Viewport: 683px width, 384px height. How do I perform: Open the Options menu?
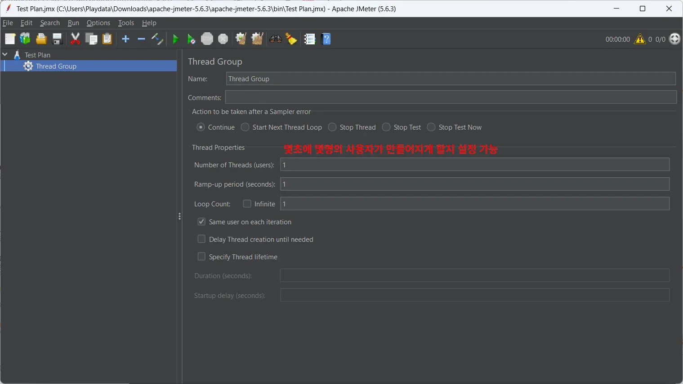click(98, 23)
